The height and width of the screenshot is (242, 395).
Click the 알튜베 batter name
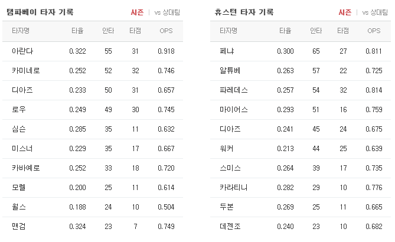230,71
